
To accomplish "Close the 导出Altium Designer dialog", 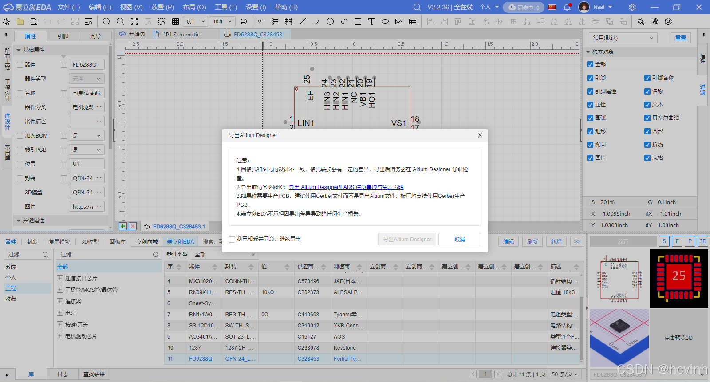I will [x=480, y=135].
